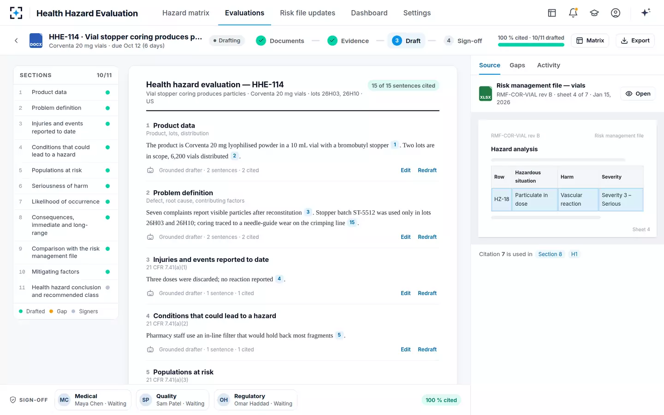Screen dimensions: 664x415
Task: Click the graduation cap help icon
Action: 594,13
